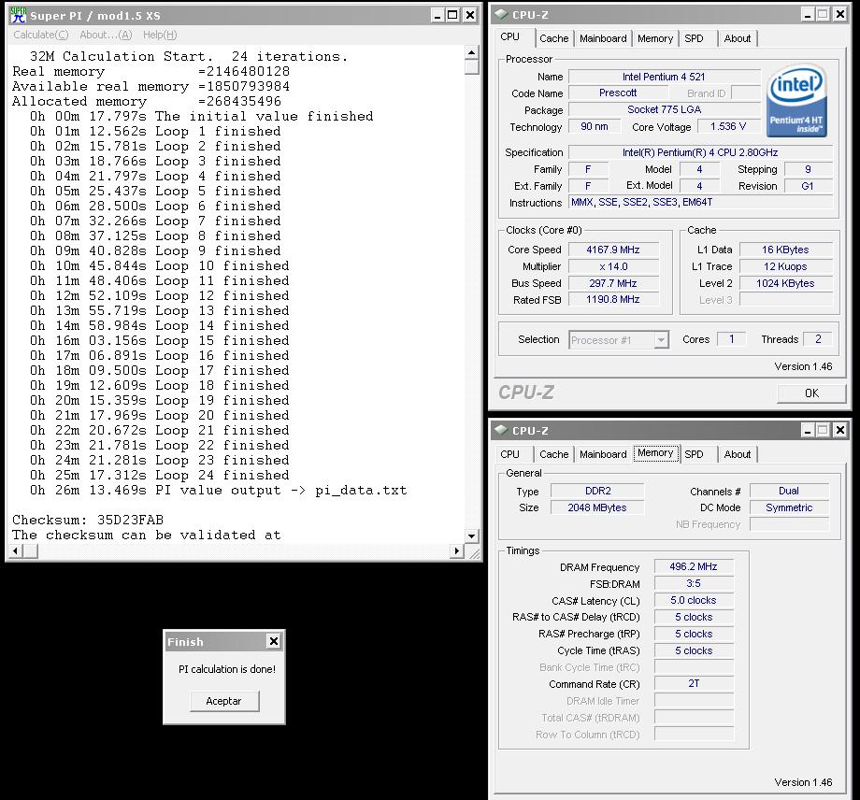The height and width of the screenshot is (800, 860).
Task: Click the FSB:DRAM ratio value 3:5
Action: coord(694,583)
